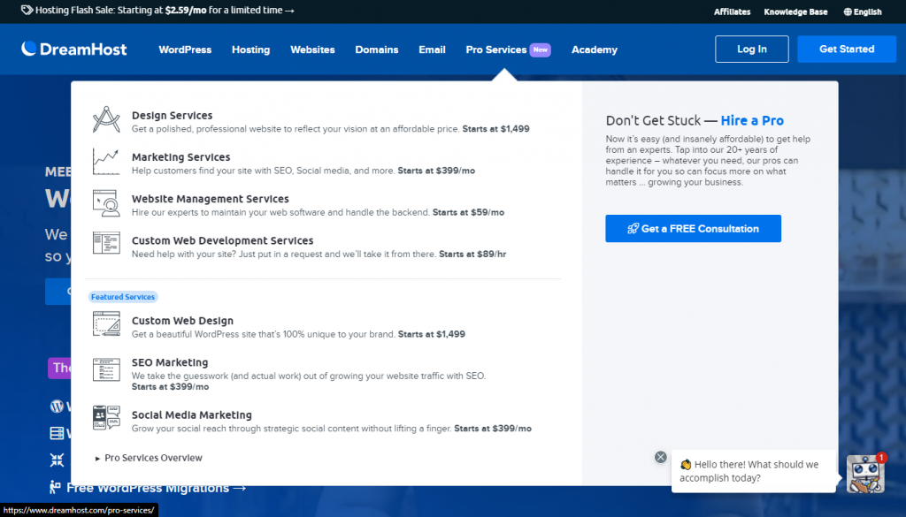
Task: Click the chat greeting message bubble
Action: pyautogui.click(x=754, y=471)
